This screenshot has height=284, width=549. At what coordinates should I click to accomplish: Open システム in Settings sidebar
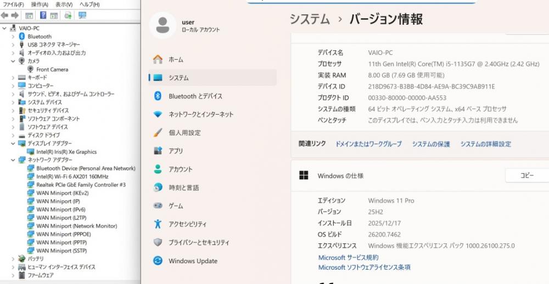[x=212, y=78]
